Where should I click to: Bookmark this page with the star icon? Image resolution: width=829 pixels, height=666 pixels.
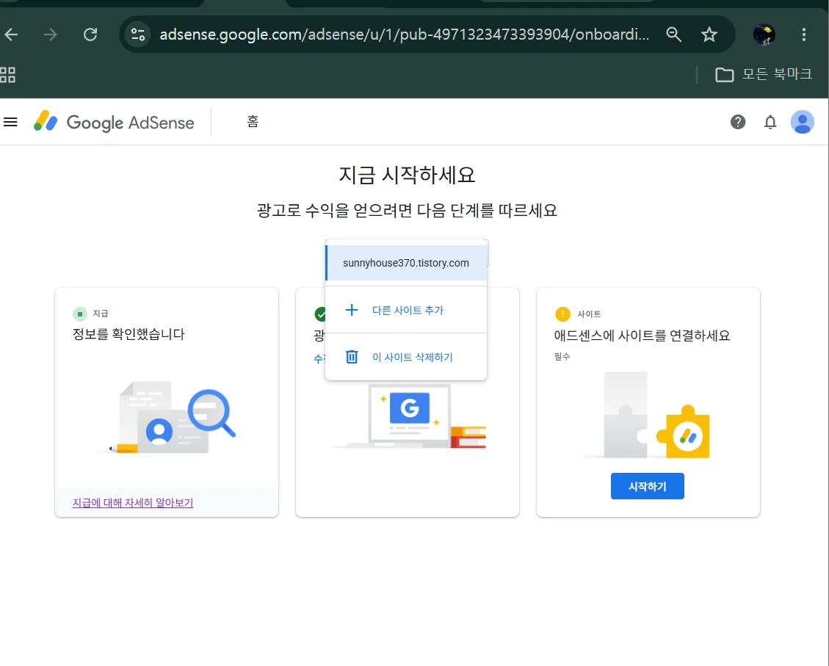tap(709, 35)
